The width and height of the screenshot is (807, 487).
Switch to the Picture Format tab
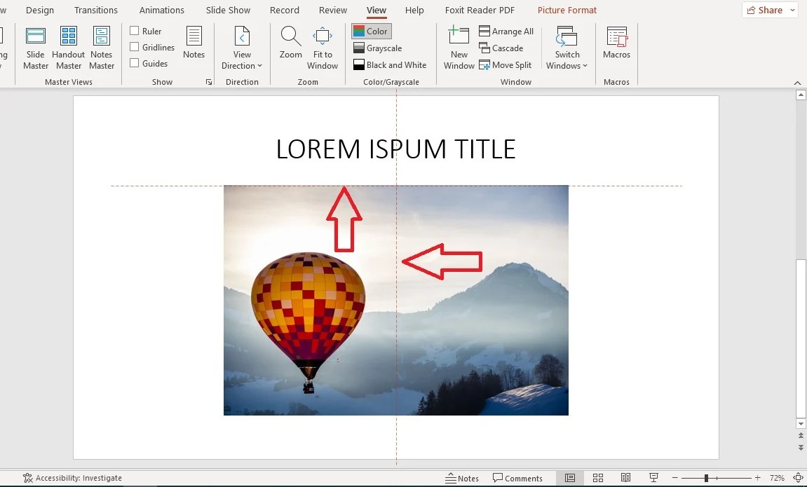pyautogui.click(x=567, y=10)
